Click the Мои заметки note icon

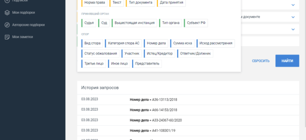tap(7, 37)
